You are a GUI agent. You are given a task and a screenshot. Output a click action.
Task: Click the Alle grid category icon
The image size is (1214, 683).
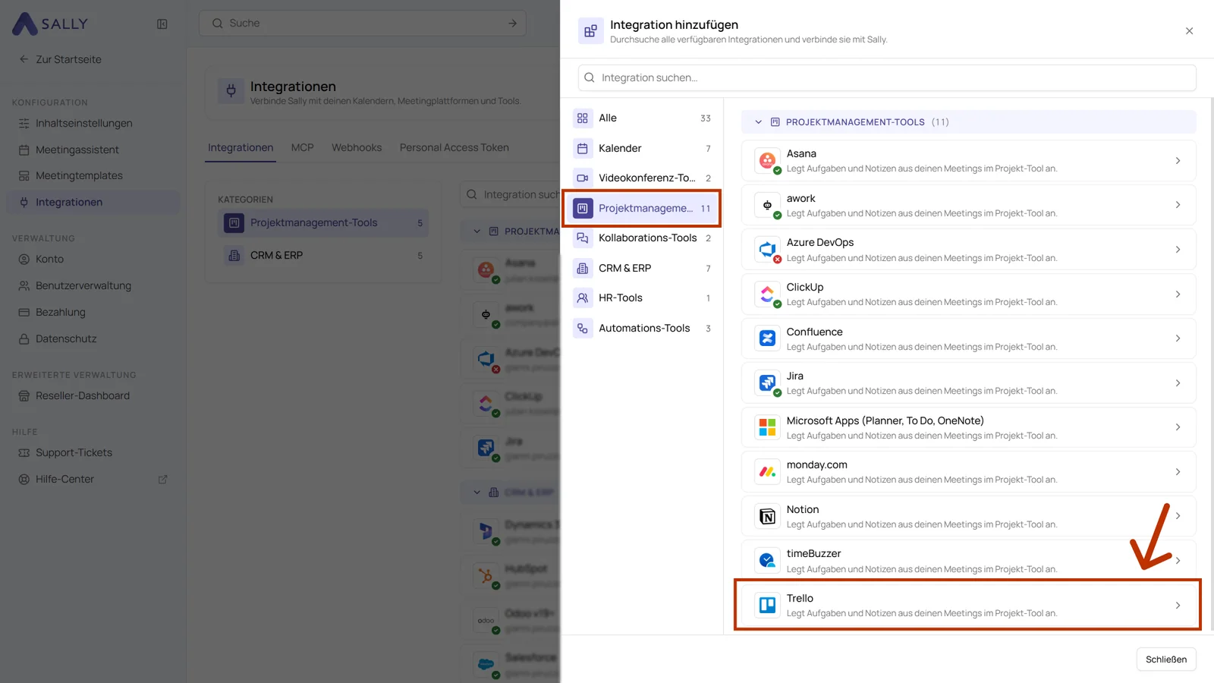583,118
